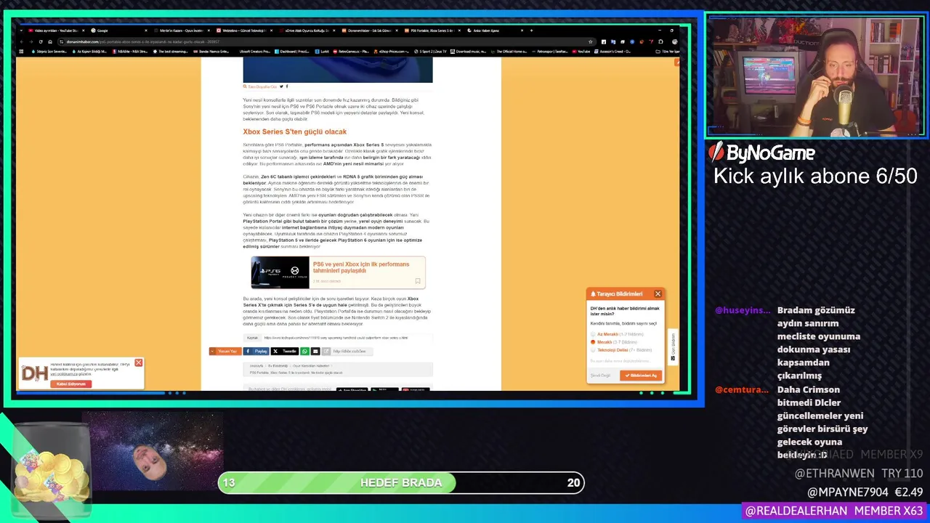930x523 pixels.
Task: Click the Bildirimleri Aç button
Action: tap(640, 376)
